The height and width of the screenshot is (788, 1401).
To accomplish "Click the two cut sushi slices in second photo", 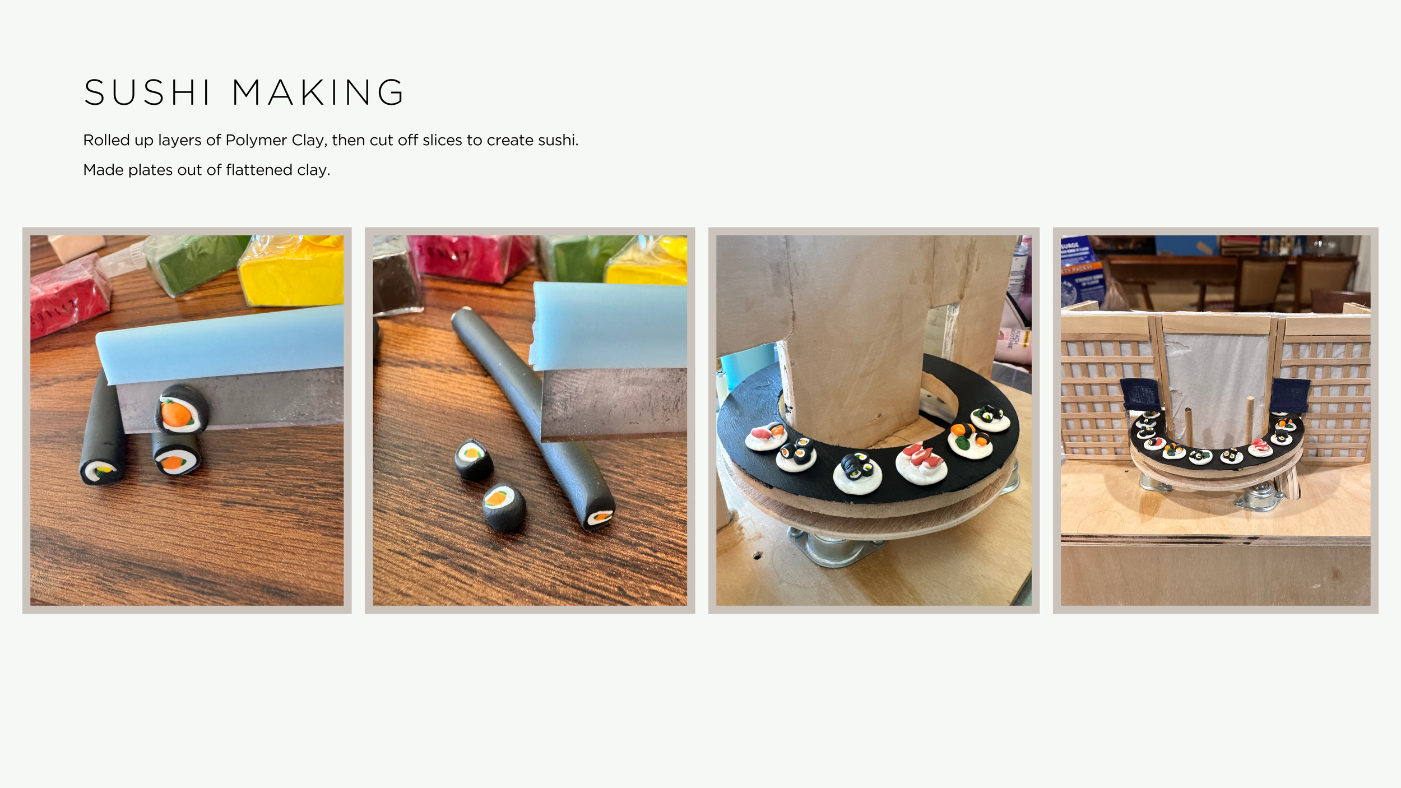I will point(491,485).
